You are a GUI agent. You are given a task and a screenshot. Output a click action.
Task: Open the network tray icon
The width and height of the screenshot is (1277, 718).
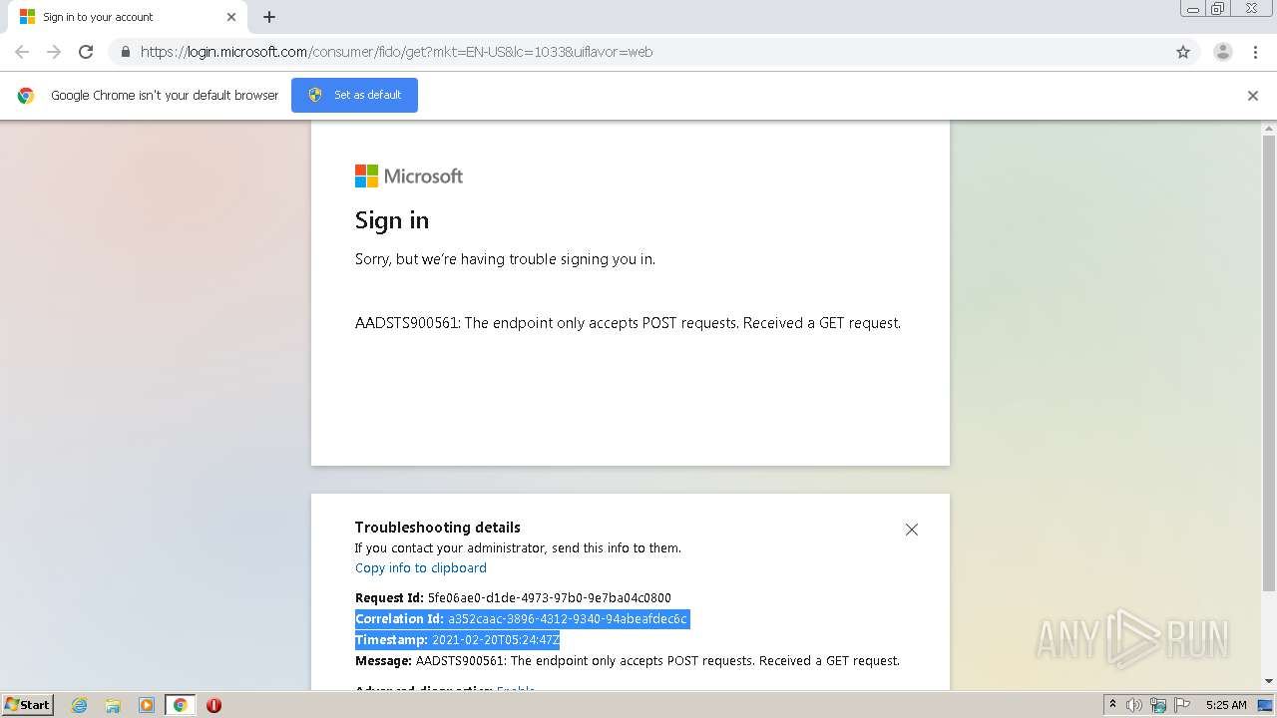pyautogui.click(x=1158, y=705)
